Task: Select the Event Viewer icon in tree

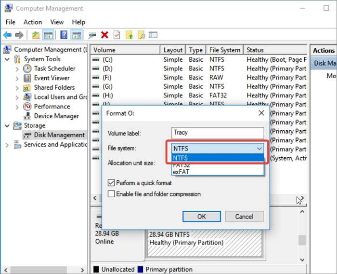Action: pyautogui.click(x=27, y=78)
